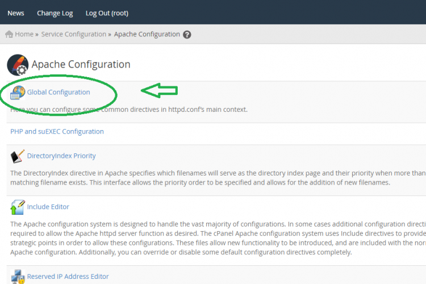426x284 pixels.
Task: Open Service Configuration breadcrumb
Action: pos(74,34)
